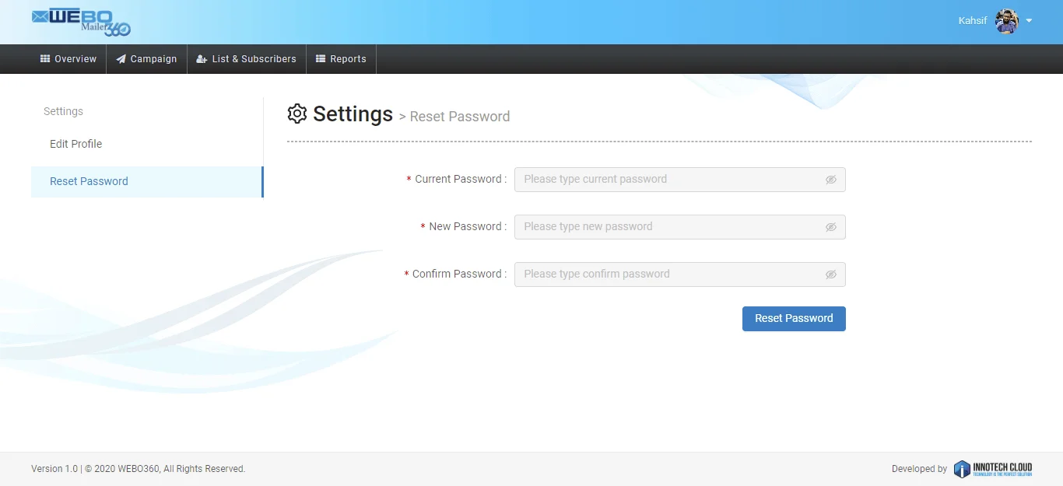1063x486 pixels.
Task: Click the Kahsif profile avatar
Action: (x=1007, y=21)
